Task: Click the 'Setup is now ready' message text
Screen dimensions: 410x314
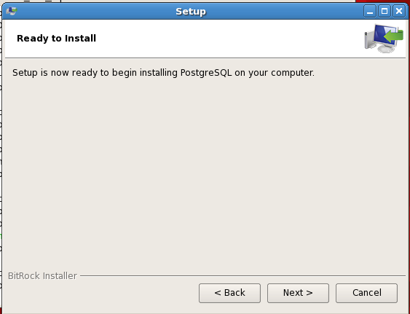Action: tap(163, 73)
